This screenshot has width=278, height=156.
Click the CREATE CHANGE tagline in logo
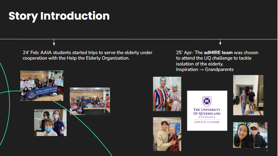tap(207, 122)
